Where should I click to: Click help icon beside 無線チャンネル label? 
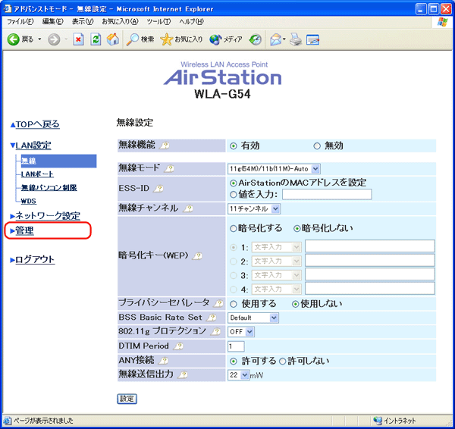pyautogui.click(x=187, y=208)
